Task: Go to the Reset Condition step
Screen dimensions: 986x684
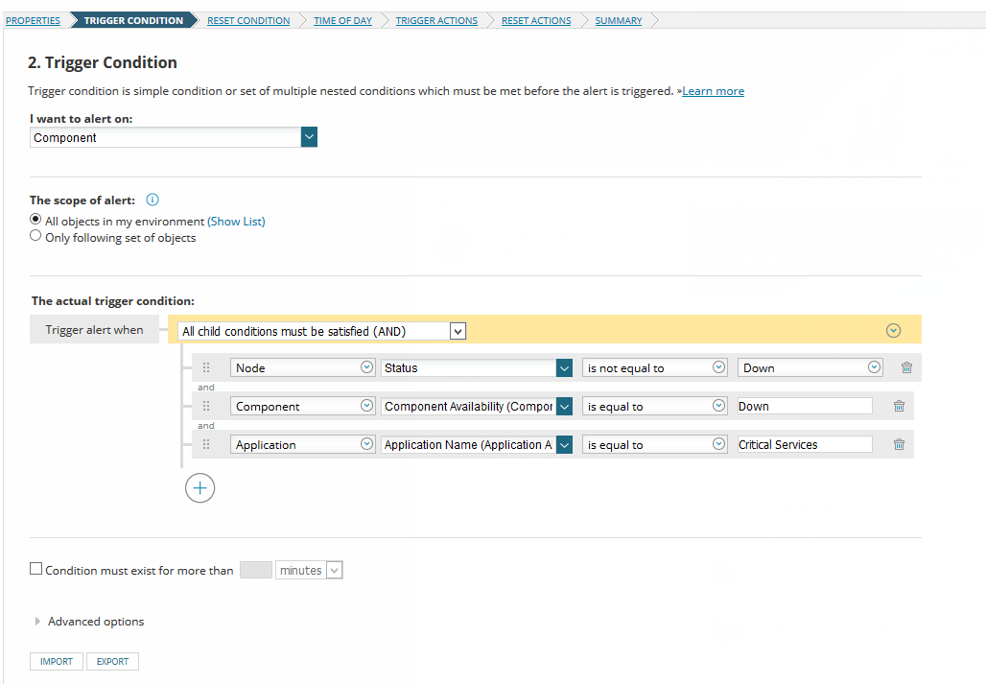Action: coord(248,20)
